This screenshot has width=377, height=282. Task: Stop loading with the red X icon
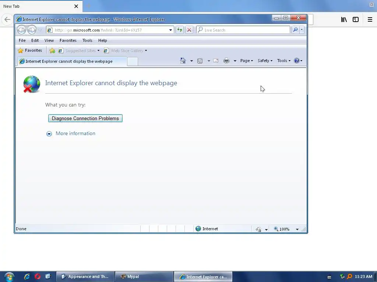[189, 30]
